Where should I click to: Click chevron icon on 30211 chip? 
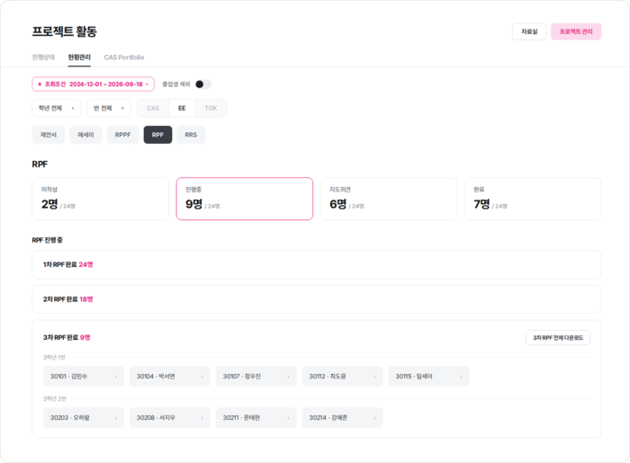coord(289,418)
